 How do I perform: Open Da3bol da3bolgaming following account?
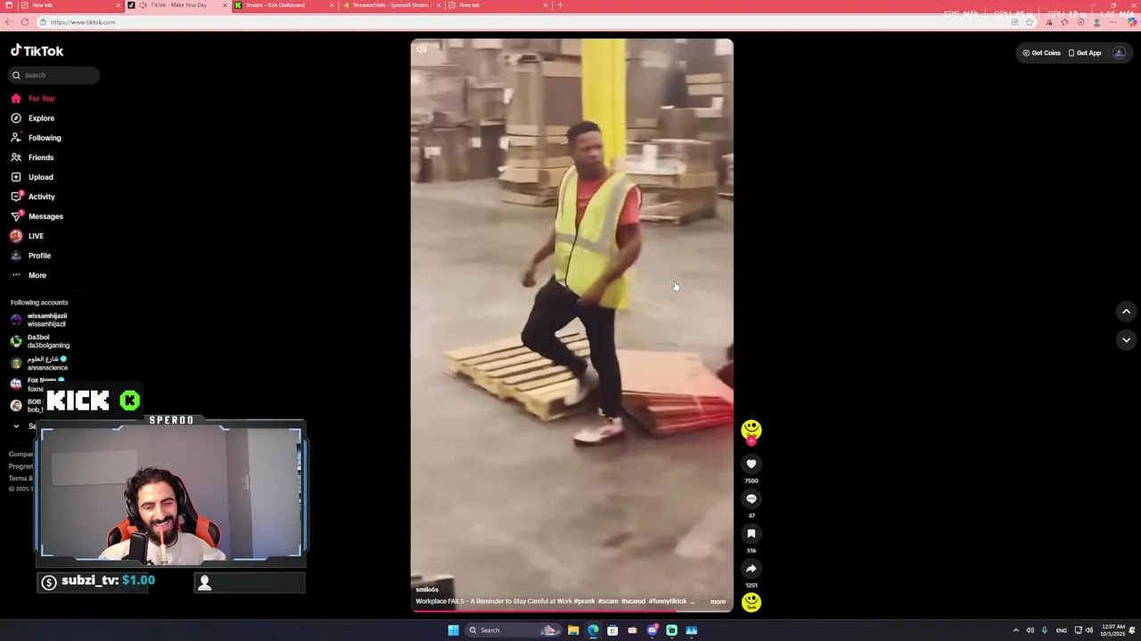click(40, 341)
